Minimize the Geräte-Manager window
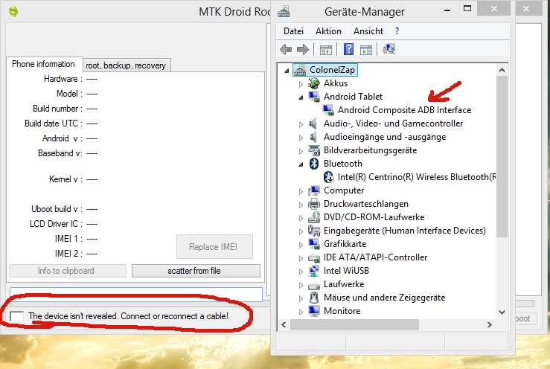 (447, 9)
